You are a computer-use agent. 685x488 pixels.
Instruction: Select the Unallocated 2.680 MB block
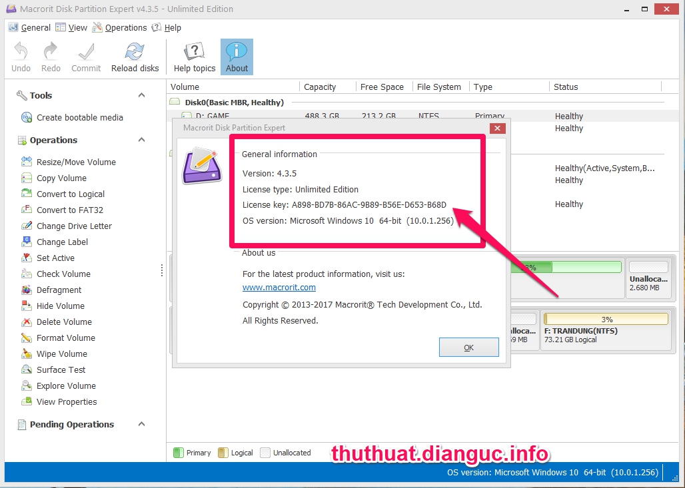648,278
